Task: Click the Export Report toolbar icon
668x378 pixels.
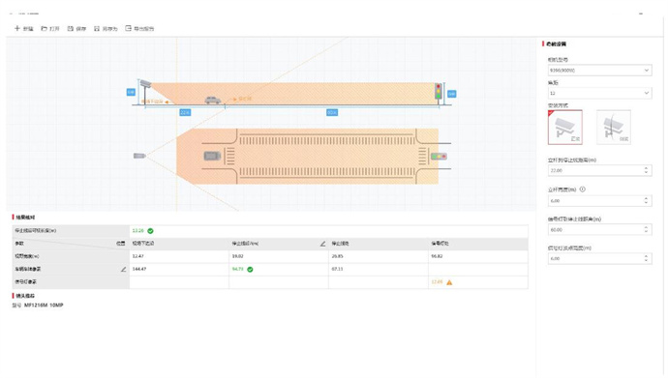Action: (x=128, y=28)
